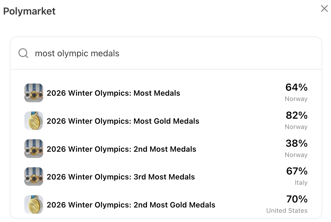Image resolution: width=331 pixels, height=222 pixels.
Task: Click the Most Medals medal thumbnail
Action: pos(34,93)
